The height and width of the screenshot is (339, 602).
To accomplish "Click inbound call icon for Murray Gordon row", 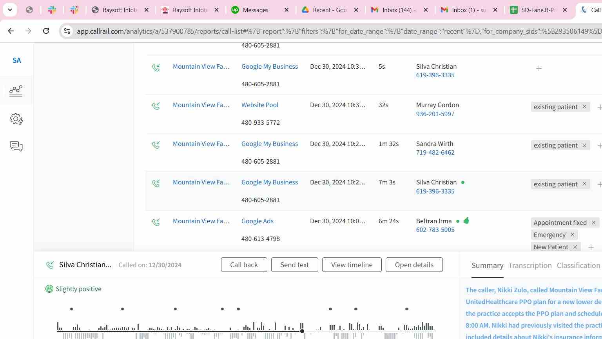I will tap(156, 106).
